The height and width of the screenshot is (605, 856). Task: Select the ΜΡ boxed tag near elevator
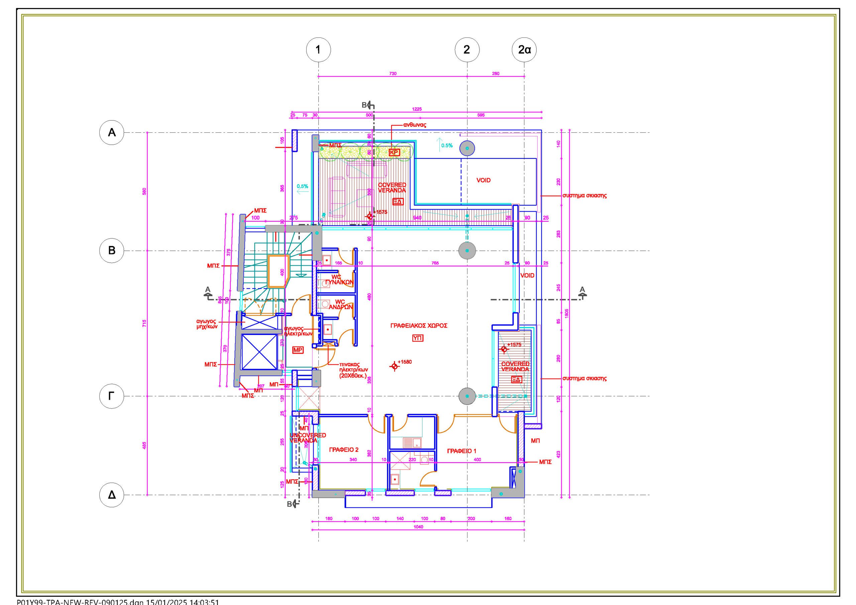coord(298,350)
